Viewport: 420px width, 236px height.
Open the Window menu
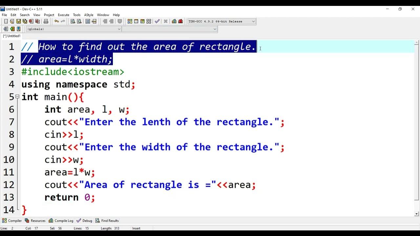click(103, 15)
